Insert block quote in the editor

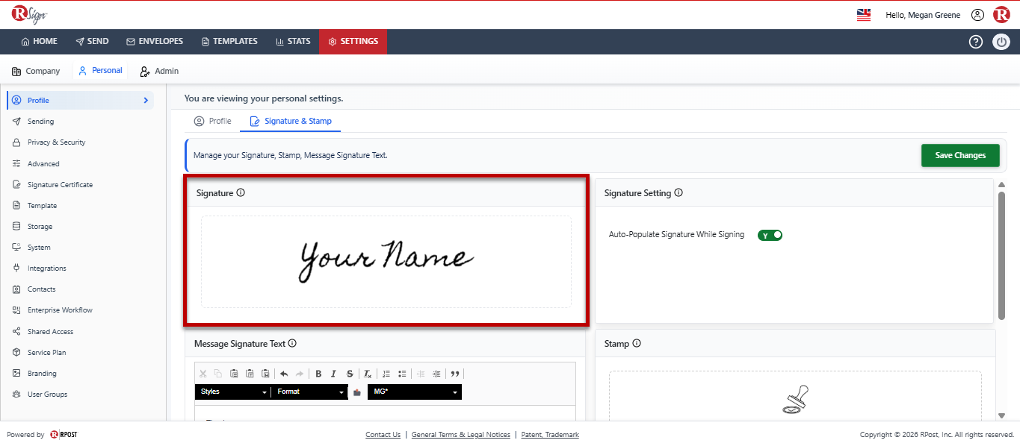pyautogui.click(x=455, y=374)
